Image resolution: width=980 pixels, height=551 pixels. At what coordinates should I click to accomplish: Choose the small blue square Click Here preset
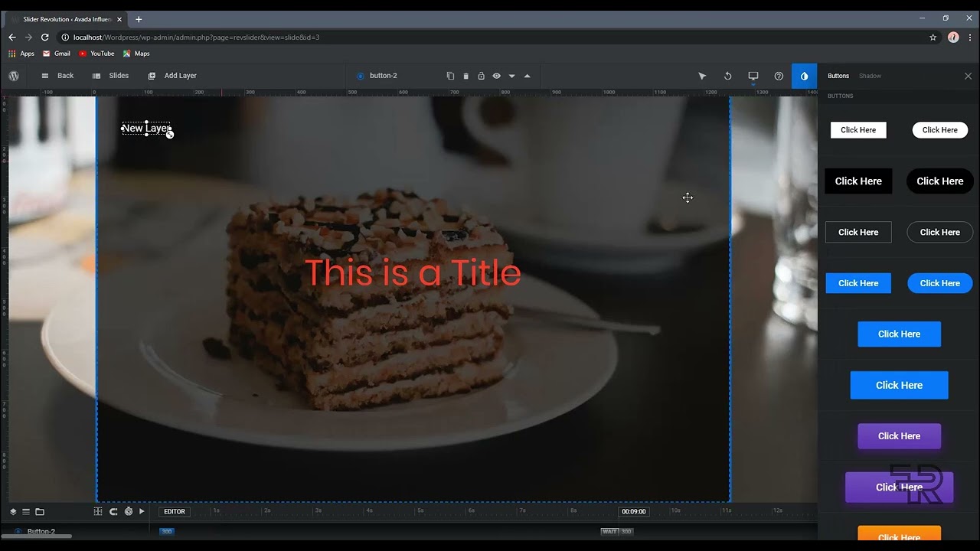click(858, 283)
